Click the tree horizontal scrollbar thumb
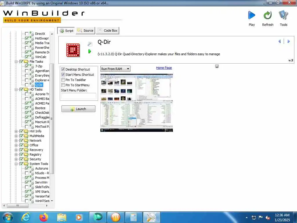Screen dimensions: 297x223 18,206
